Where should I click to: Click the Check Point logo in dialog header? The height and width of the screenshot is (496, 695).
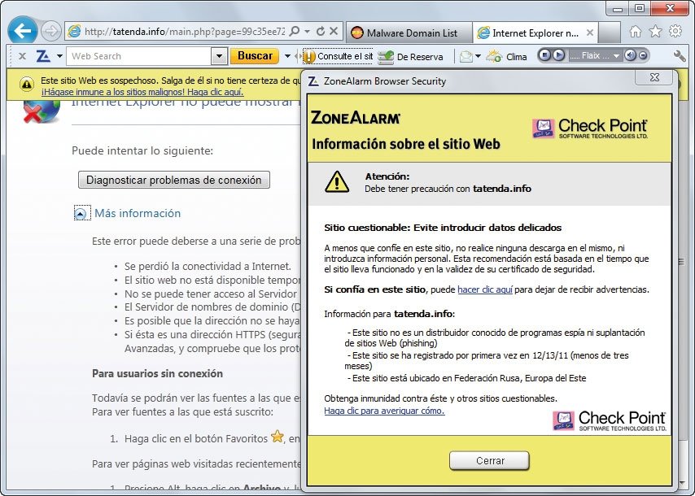click(590, 128)
